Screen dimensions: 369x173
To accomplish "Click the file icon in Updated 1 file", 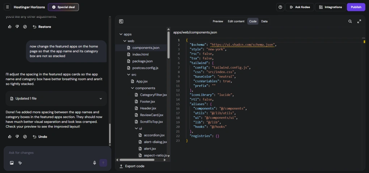I will pos(12,98).
